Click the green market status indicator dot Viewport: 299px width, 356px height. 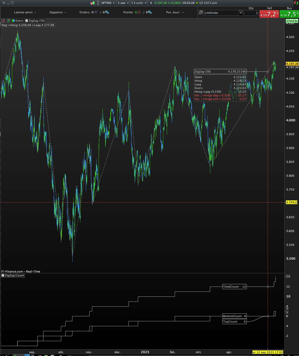(x=197, y=3)
